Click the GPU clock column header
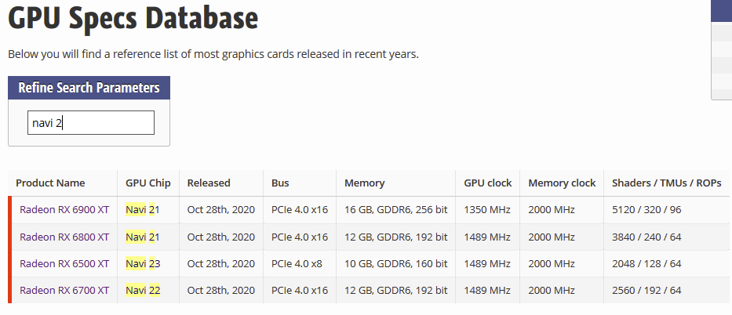The width and height of the screenshot is (732, 315). tap(488, 183)
